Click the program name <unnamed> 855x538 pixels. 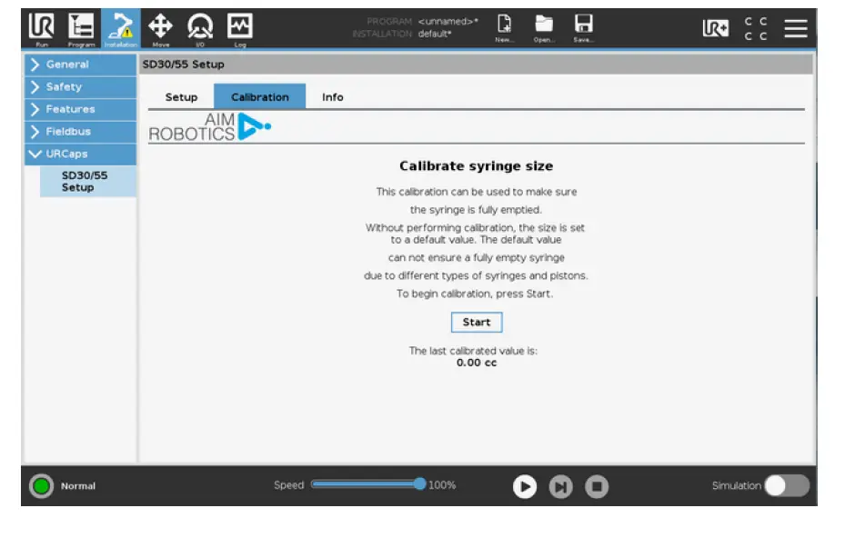point(448,21)
